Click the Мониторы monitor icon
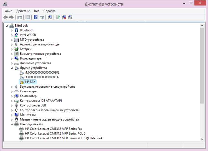 point(16,115)
